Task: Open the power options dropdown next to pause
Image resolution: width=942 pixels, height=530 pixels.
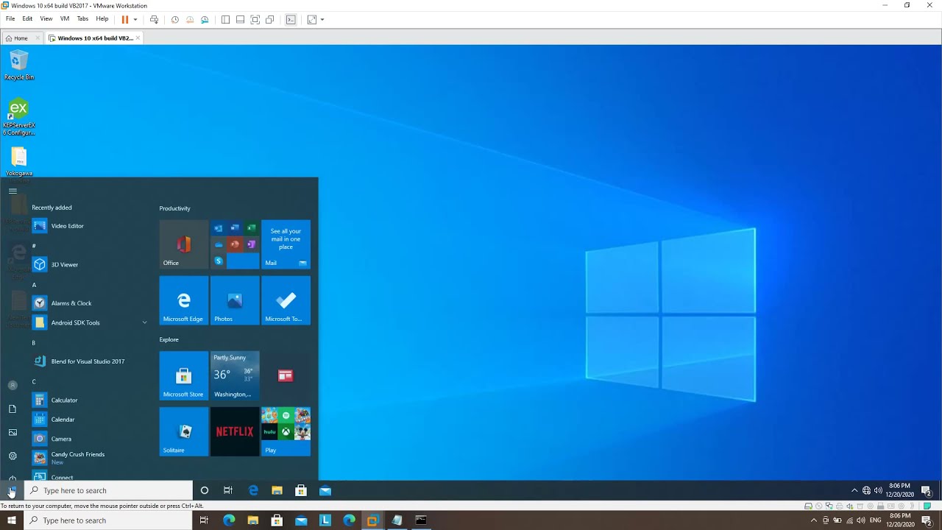Action: (x=135, y=19)
